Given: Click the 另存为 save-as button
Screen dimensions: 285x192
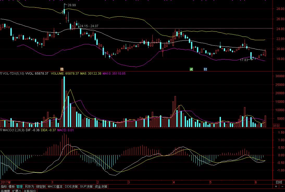Looking at the screenshot, I should 29,187.
